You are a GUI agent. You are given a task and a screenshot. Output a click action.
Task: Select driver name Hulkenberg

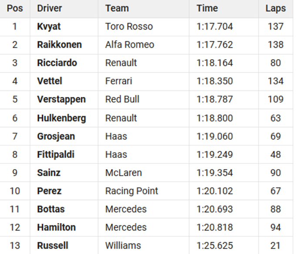[61, 118]
